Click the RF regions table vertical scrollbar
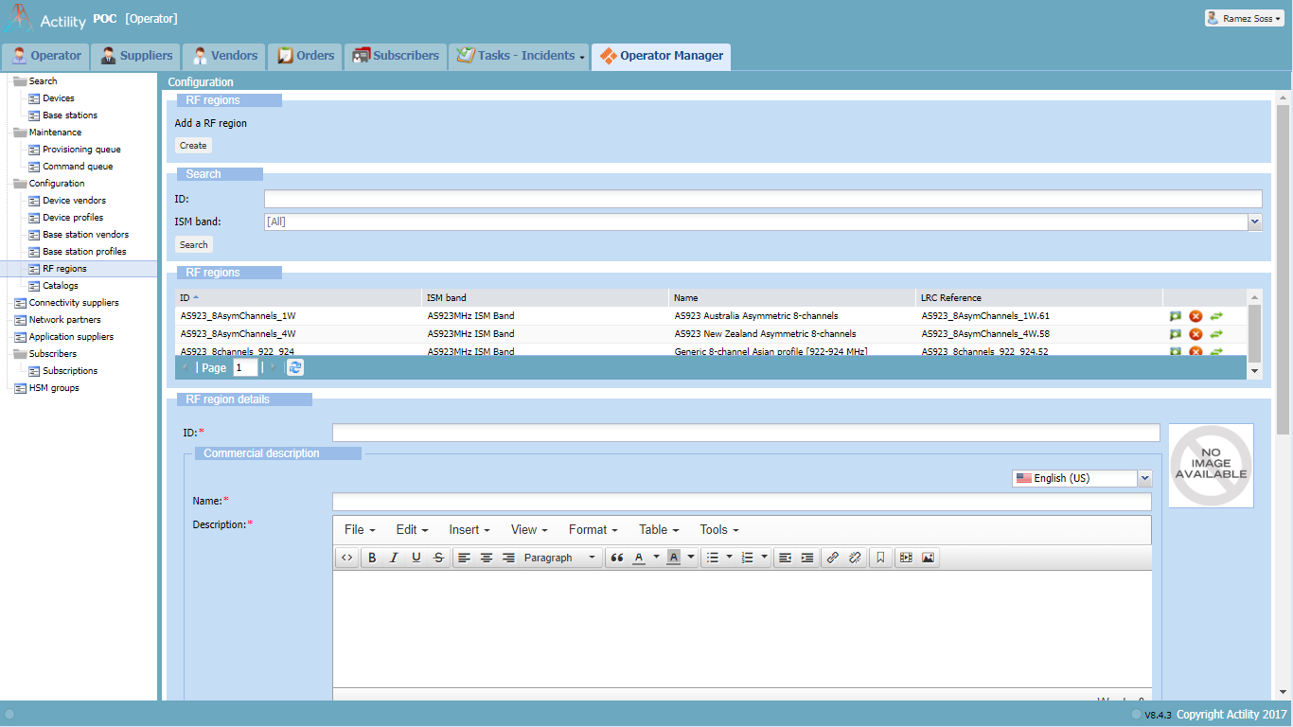1293x727 pixels. [1255, 334]
